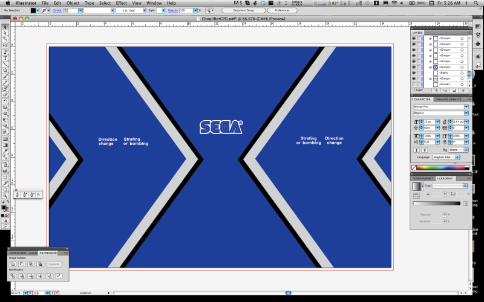Viewport: 484px width, 302px height.
Task: Select the Type tool in toolbox
Action: [5, 58]
